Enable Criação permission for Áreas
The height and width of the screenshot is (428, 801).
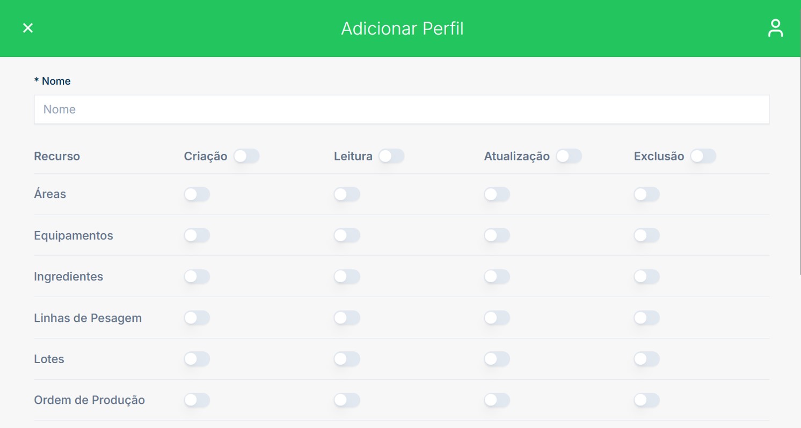pos(196,194)
